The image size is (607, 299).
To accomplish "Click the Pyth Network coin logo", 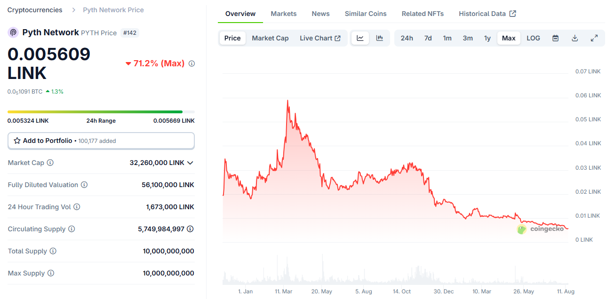I will 13,32.
